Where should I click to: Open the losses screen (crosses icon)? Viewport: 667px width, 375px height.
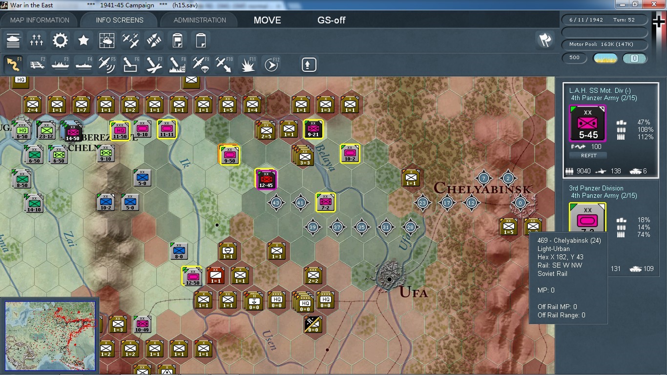37,41
